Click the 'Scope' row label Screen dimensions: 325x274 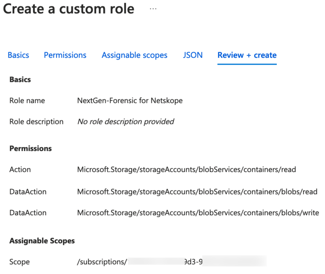(19, 262)
